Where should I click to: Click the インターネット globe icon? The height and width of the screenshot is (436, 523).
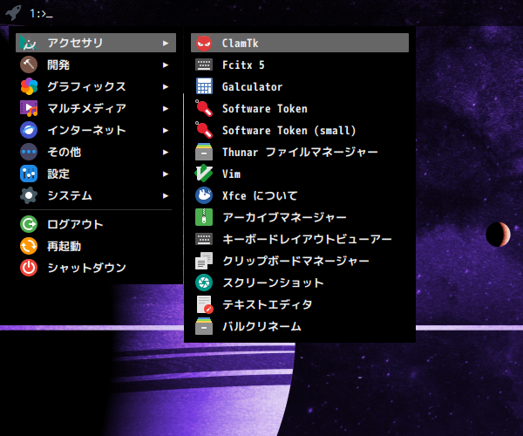pyautogui.click(x=29, y=130)
